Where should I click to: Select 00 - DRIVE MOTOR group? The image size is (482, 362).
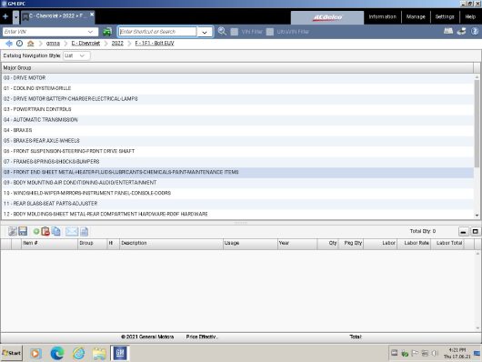point(237,78)
